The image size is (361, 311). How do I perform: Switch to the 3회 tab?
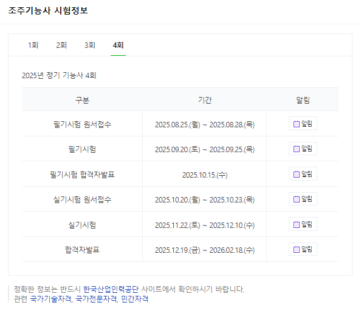pyautogui.click(x=90, y=45)
